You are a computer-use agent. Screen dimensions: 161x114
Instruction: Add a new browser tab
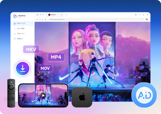tap(66, 15)
